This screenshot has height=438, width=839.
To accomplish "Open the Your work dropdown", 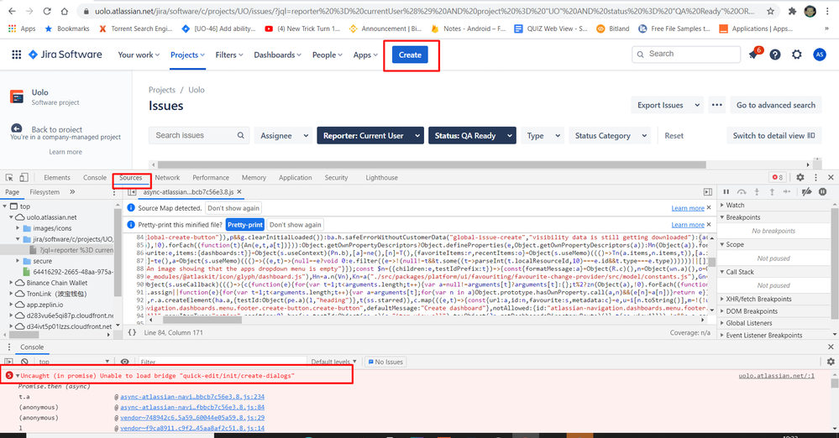I will click(139, 55).
